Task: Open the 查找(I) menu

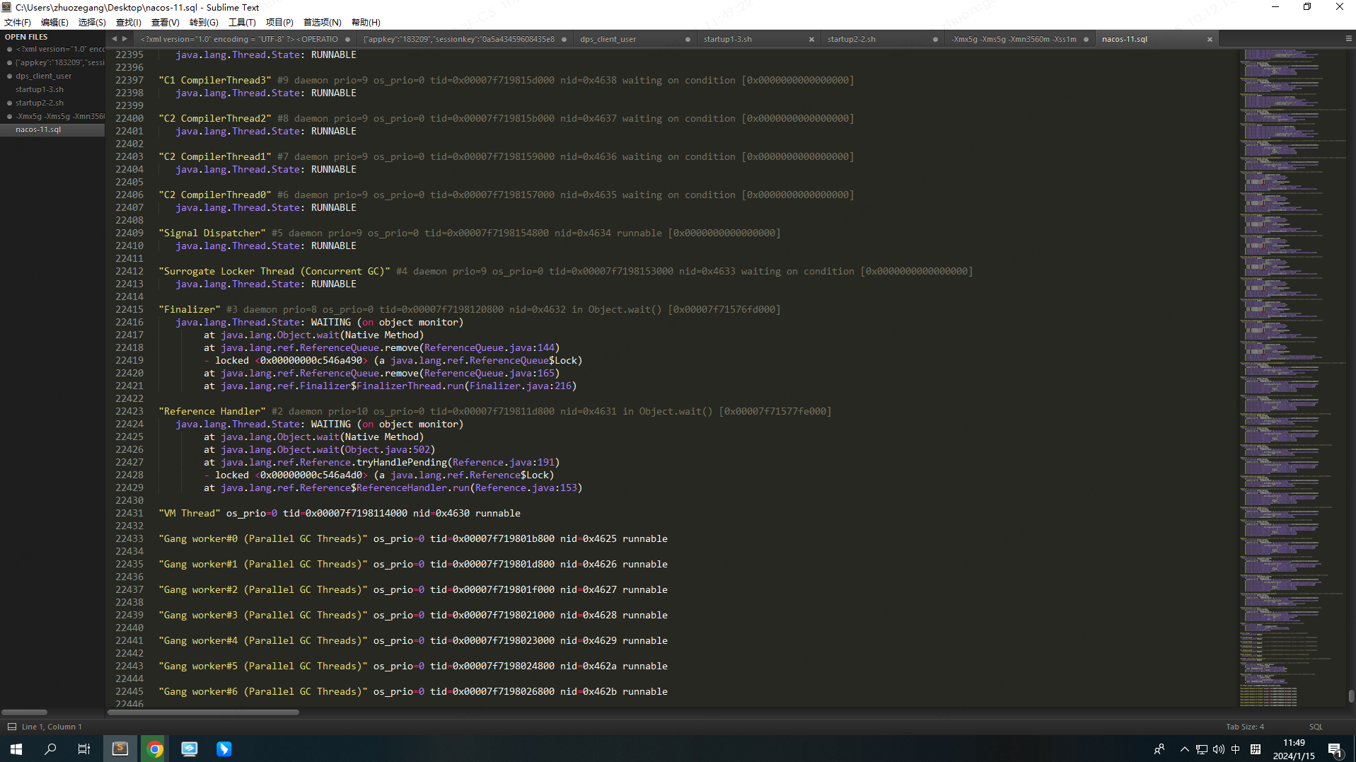Action: (129, 23)
